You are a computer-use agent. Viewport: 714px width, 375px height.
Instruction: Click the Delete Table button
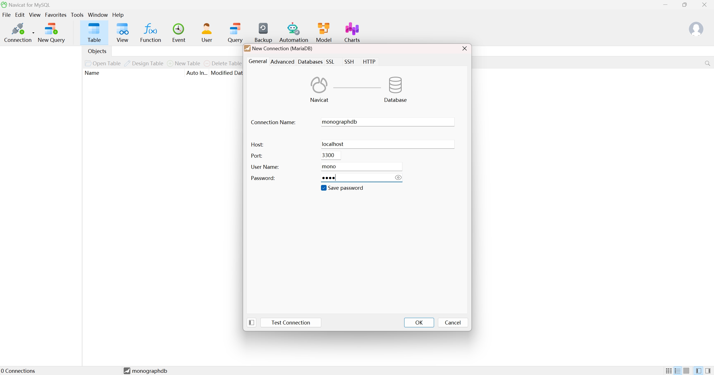(x=223, y=64)
